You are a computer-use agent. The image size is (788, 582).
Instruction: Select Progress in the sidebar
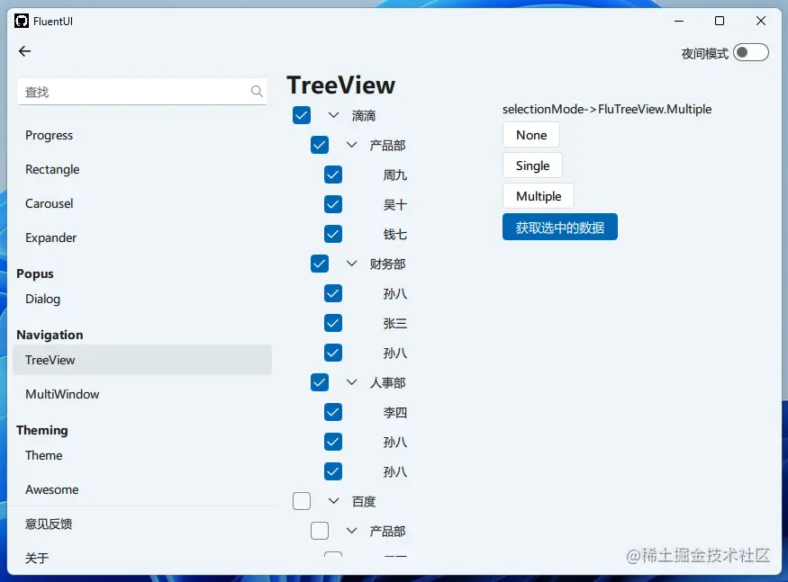pos(50,135)
